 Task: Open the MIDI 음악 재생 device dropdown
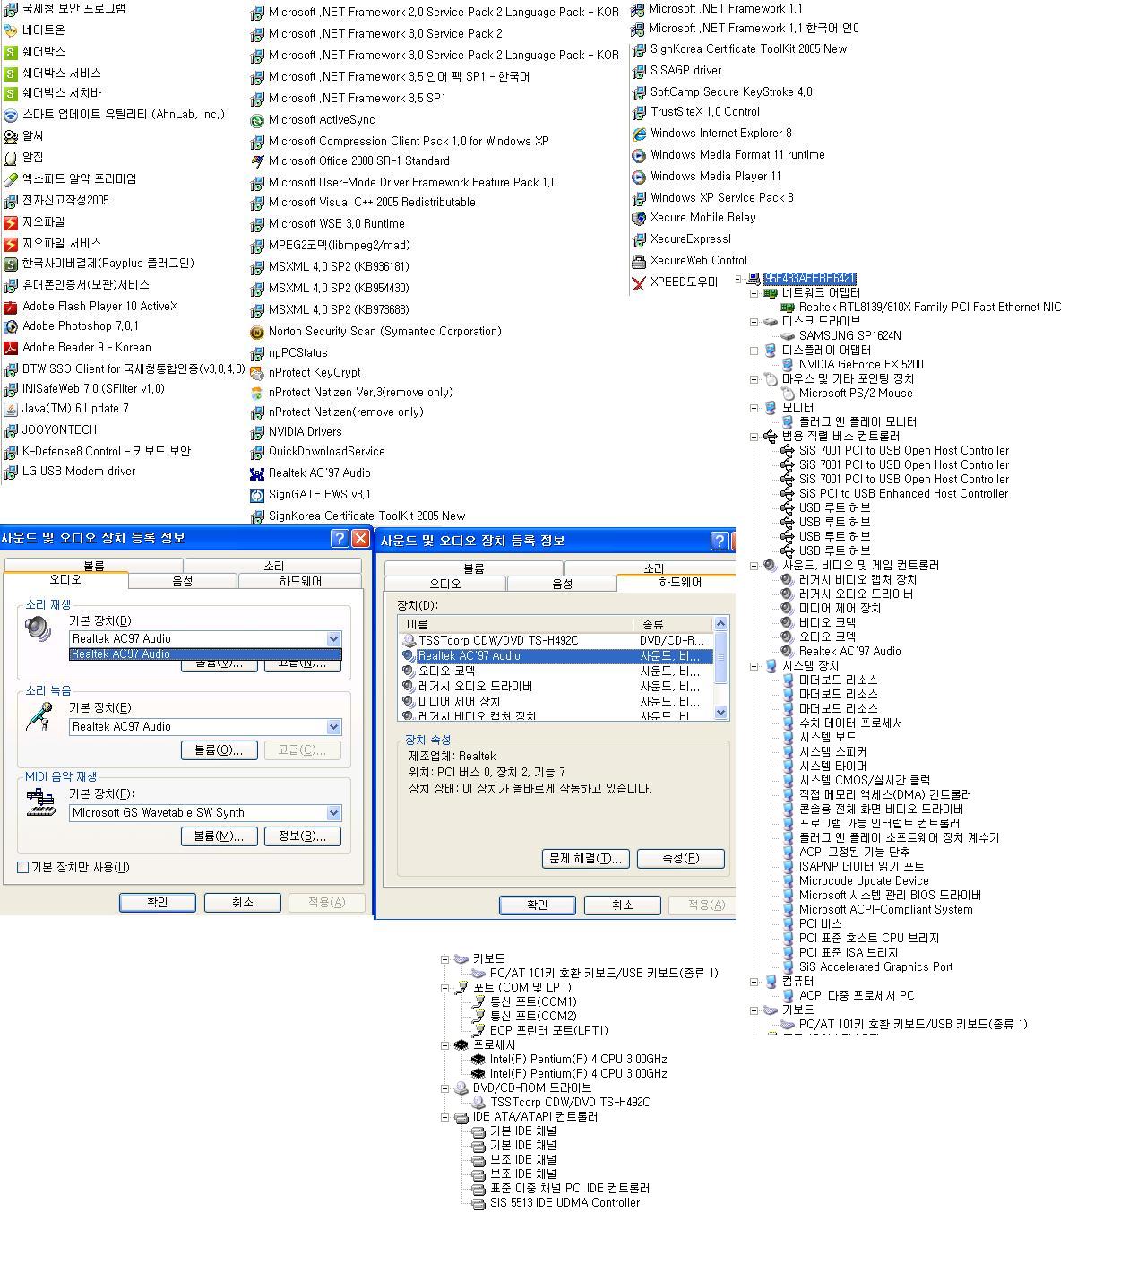point(333,813)
